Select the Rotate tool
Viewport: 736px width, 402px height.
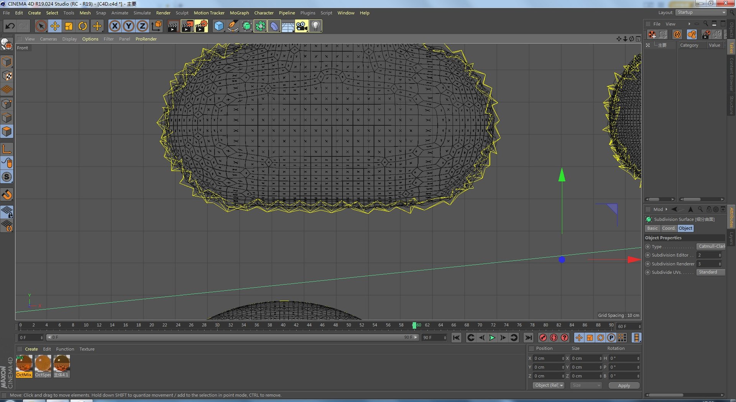click(83, 26)
